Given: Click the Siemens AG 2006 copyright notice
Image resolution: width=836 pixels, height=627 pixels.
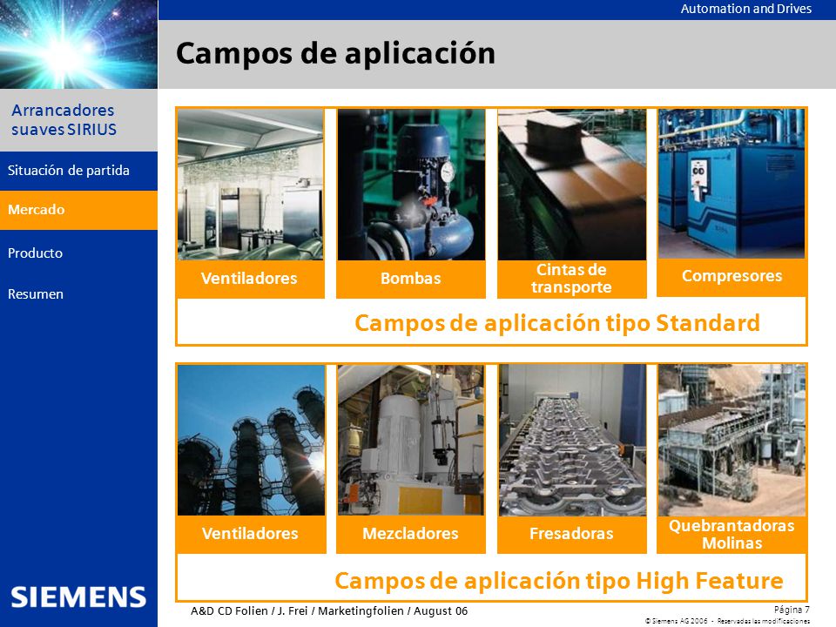Looking at the screenshot, I should (x=727, y=621).
